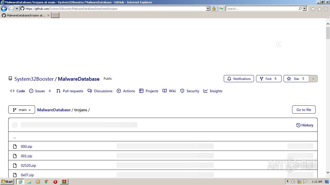
Task: Click the Notifications button
Action: [x=239, y=79]
